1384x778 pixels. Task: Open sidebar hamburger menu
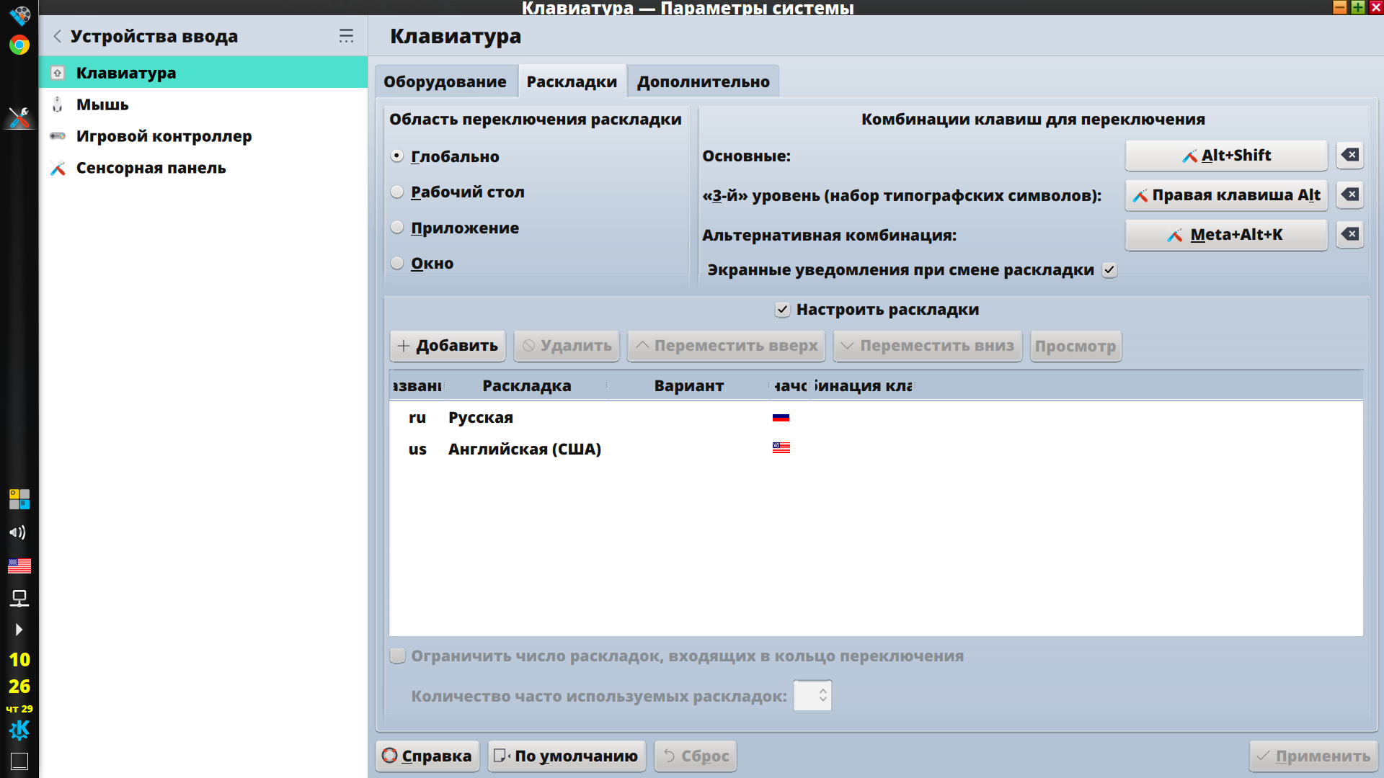click(346, 36)
